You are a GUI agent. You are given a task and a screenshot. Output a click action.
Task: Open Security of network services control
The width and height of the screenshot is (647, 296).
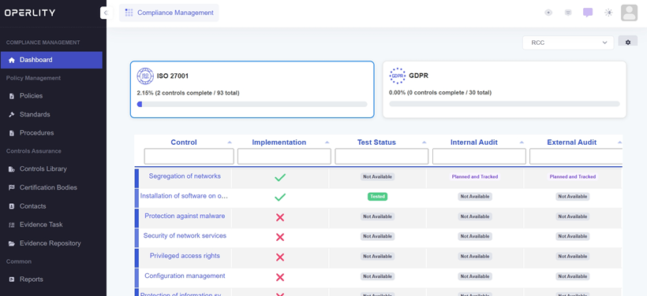click(x=185, y=236)
